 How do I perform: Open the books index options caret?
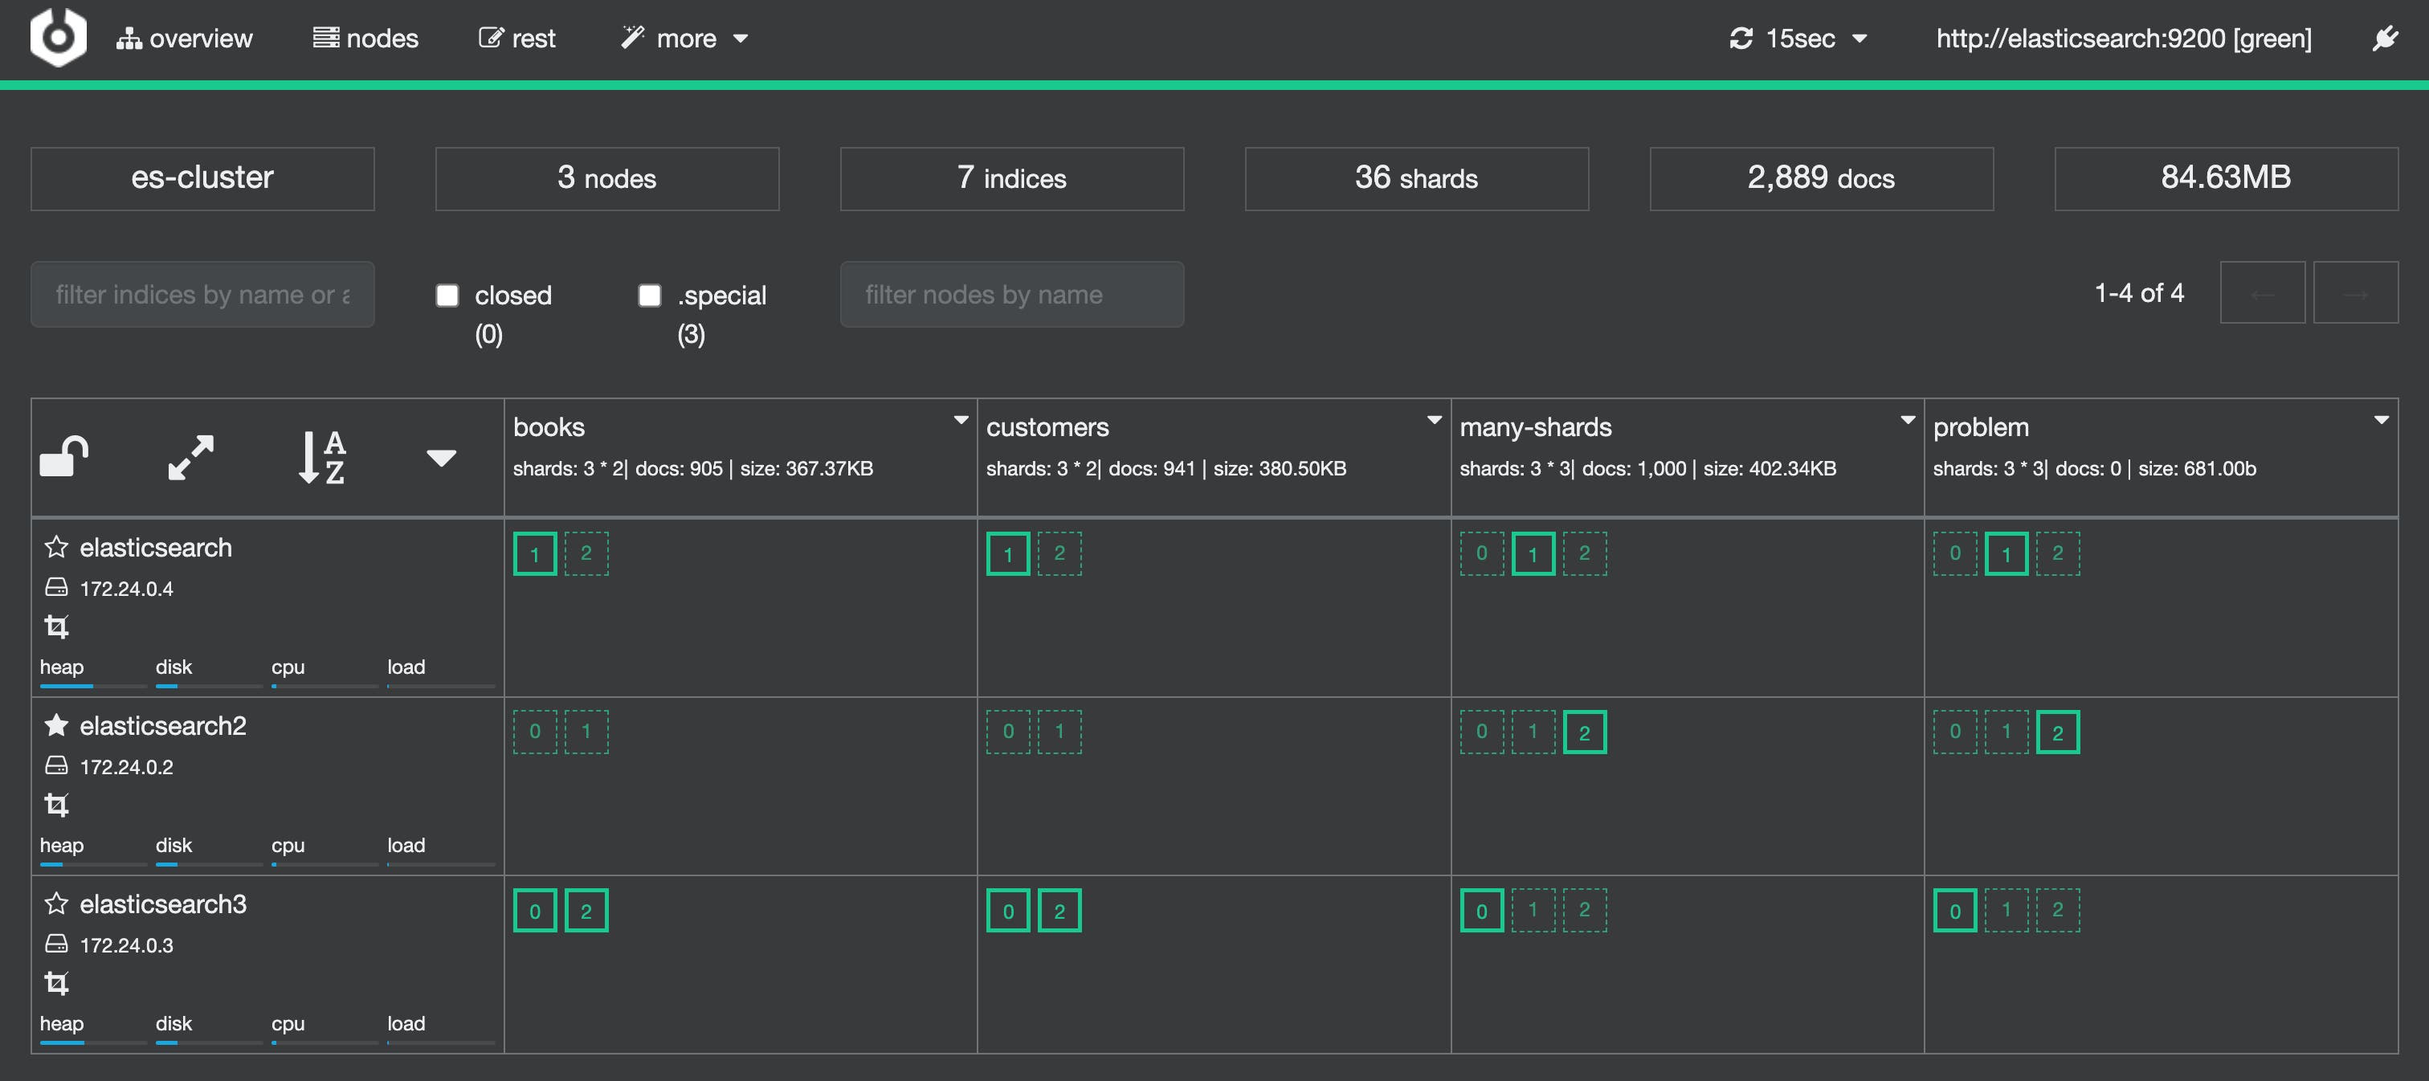[x=961, y=418]
